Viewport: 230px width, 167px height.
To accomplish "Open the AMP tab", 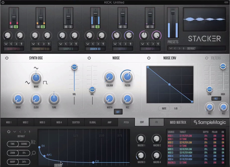I will coord(109,122).
